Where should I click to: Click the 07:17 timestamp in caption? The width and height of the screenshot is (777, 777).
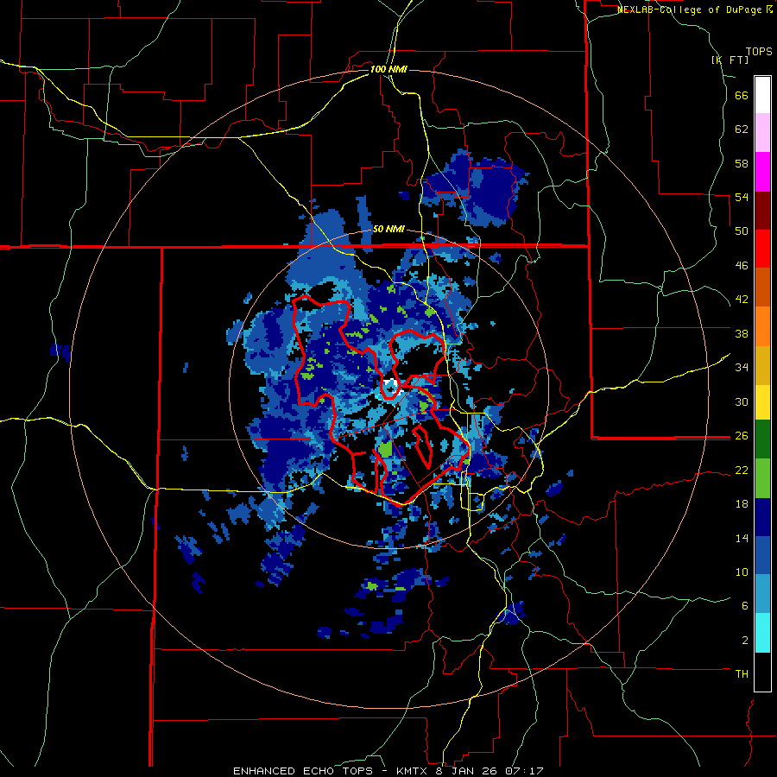(x=524, y=771)
